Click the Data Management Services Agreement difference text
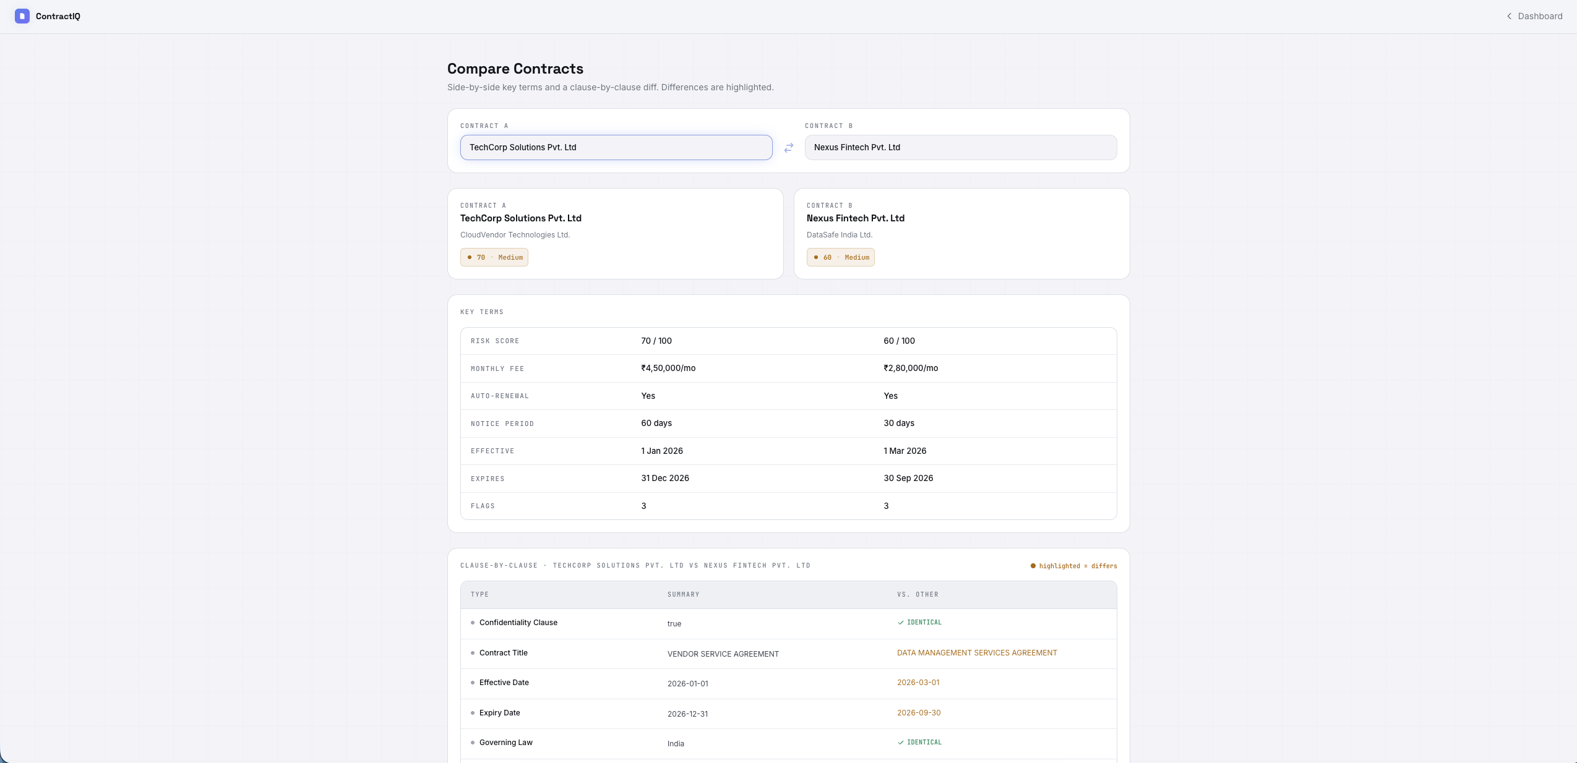This screenshot has height=763, width=1577. coord(977,653)
